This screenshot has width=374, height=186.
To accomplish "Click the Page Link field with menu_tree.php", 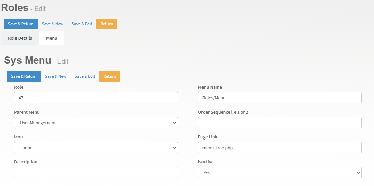I will pyautogui.click(x=279, y=148).
